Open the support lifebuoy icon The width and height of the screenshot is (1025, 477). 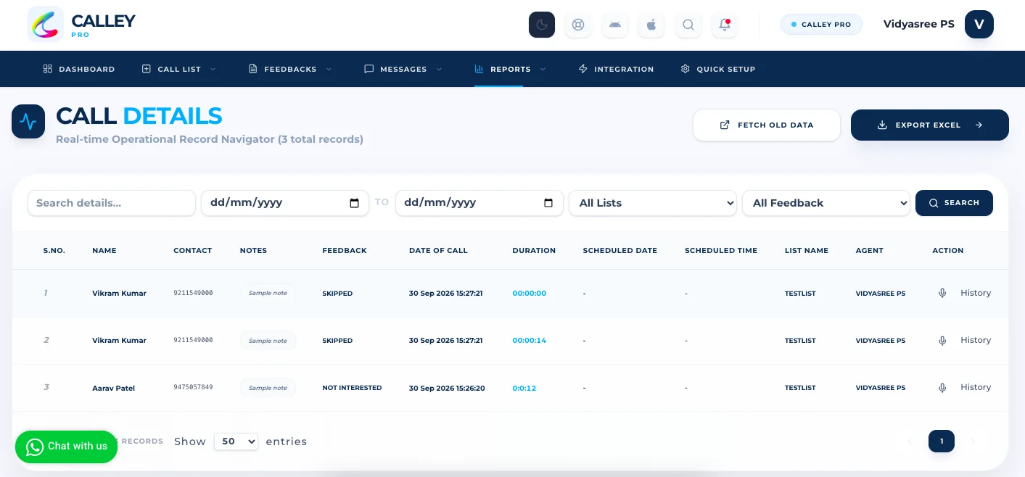point(578,25)
